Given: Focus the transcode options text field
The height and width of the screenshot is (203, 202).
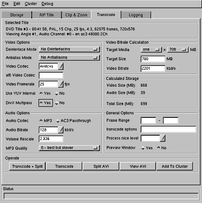Looking at the screenshot, I should (168, 129).
